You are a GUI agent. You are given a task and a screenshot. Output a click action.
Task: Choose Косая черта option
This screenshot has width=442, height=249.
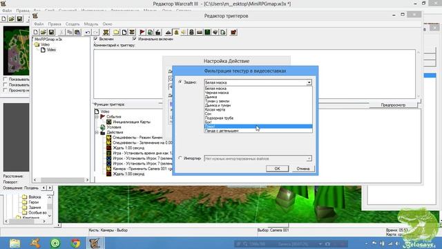(x=258, y=109)
